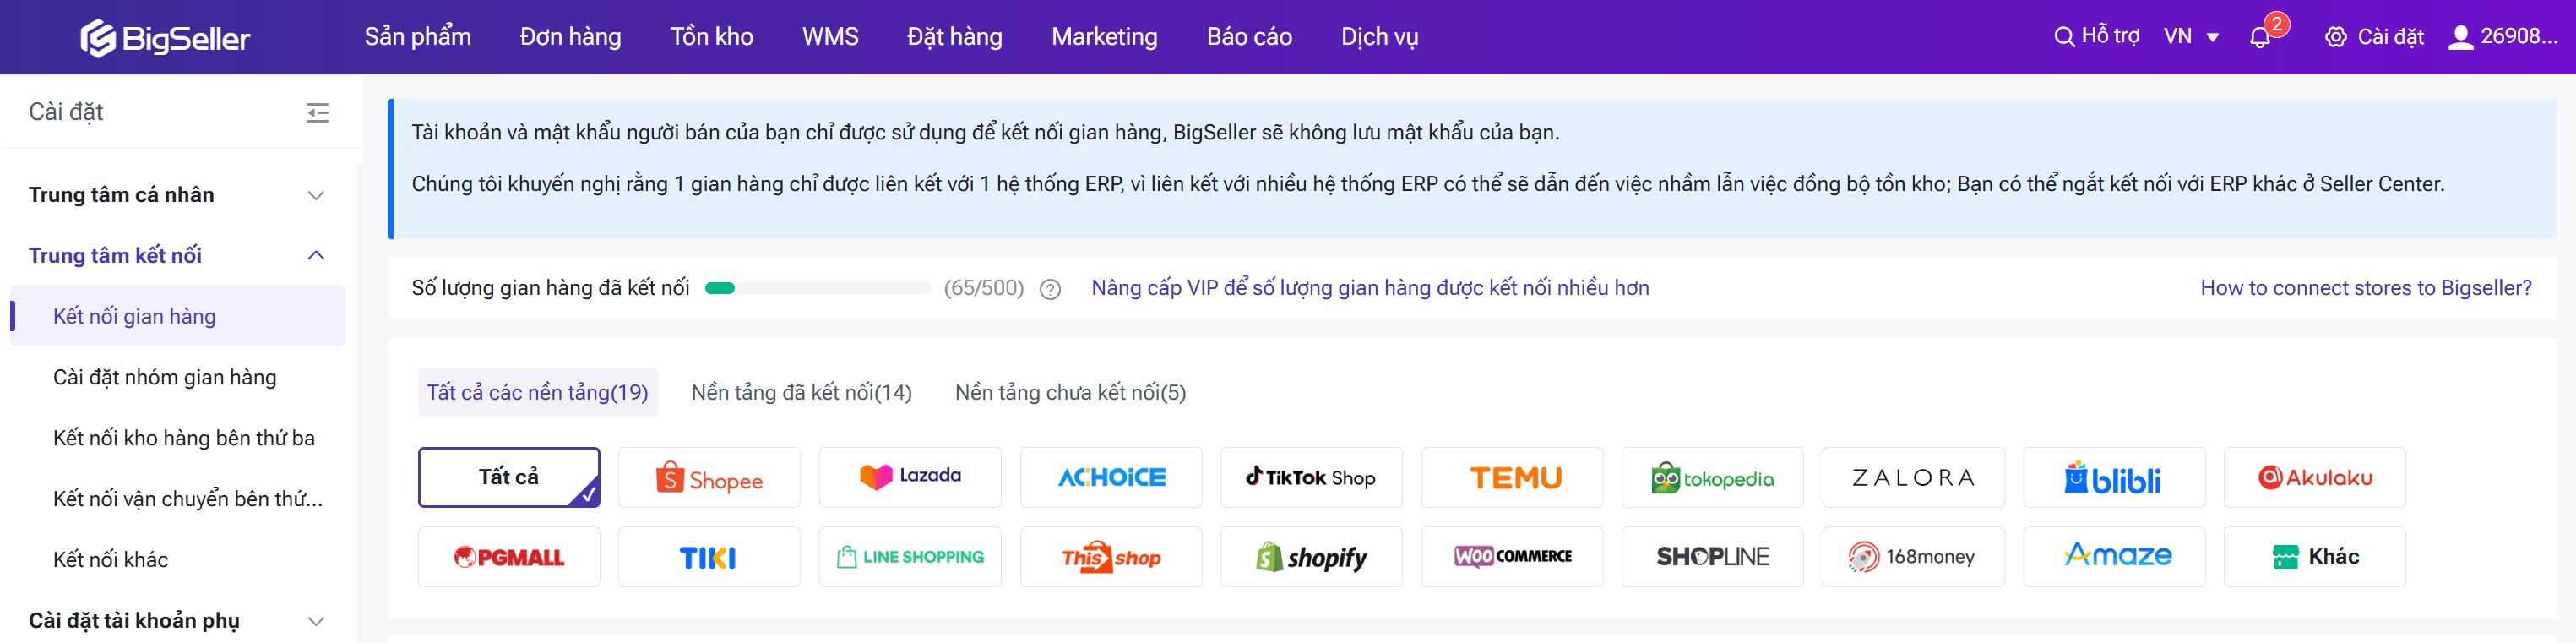The width and height of the screenshot is (2576, 643).
Task: Click the connected stores progress bar
Action: pyautogui.click(x=817, y=288)
